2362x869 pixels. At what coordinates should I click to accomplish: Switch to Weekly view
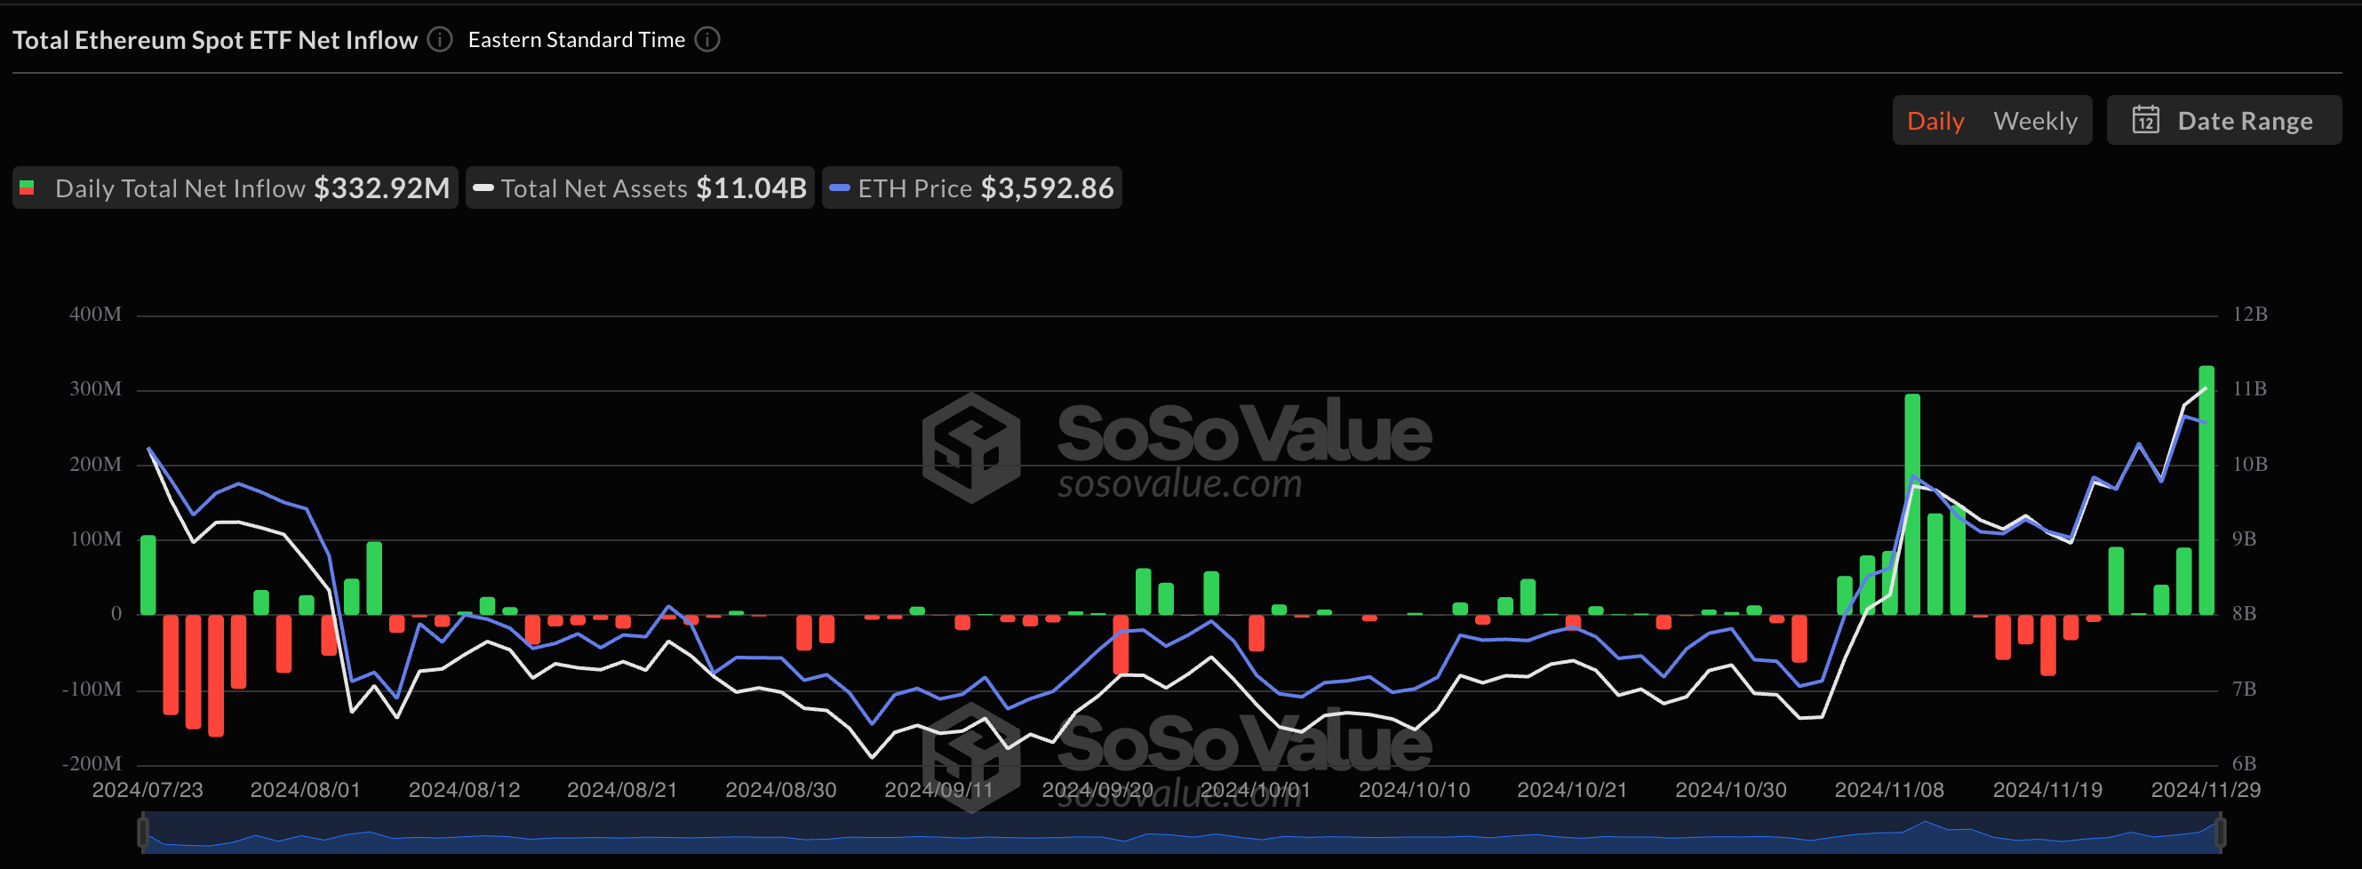pyautogui.click(x=2036, y=120)
